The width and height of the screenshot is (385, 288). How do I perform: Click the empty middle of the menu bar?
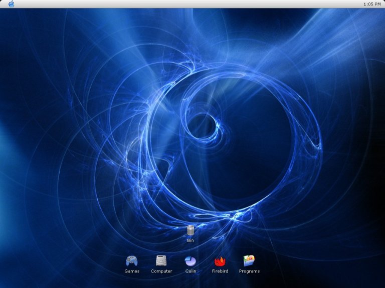tap(192, 4)
